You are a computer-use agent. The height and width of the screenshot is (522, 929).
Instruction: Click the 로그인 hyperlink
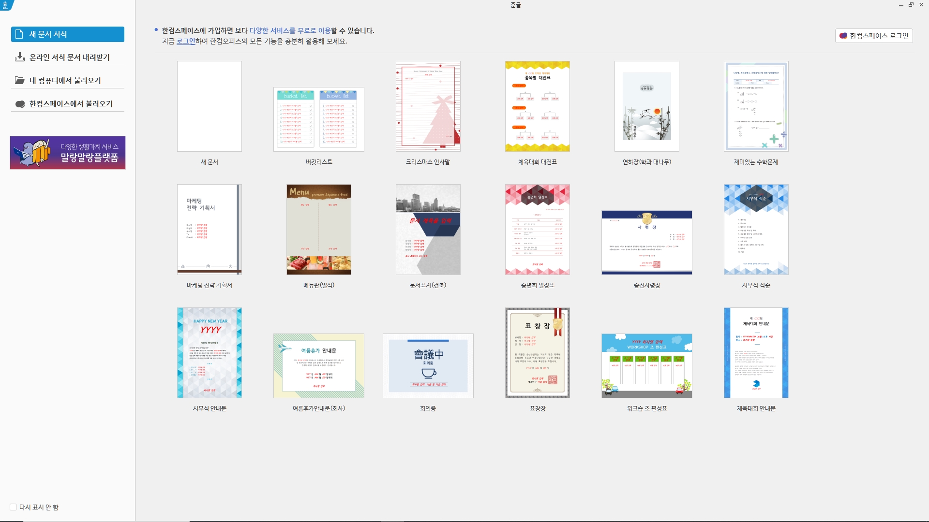coord(186,42)
